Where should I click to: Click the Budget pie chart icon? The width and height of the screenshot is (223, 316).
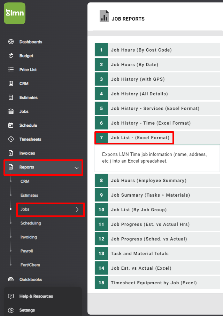(x=11, y=56)
